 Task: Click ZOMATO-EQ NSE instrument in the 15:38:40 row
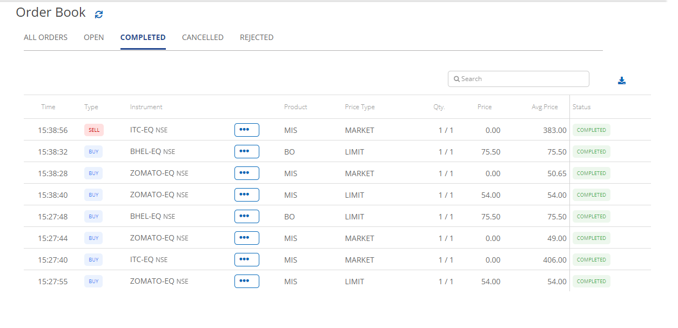click(x=159, y=195)
